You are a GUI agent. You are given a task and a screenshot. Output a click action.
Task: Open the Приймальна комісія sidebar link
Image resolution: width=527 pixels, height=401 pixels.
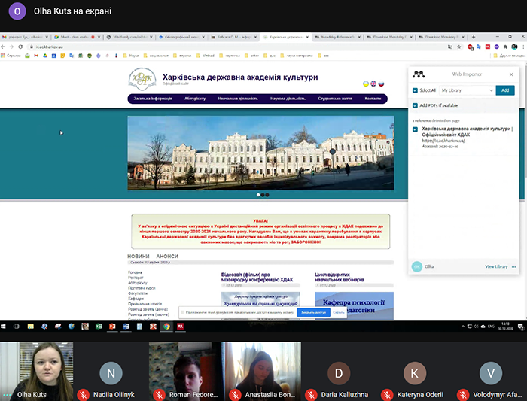tap(145, 304)
